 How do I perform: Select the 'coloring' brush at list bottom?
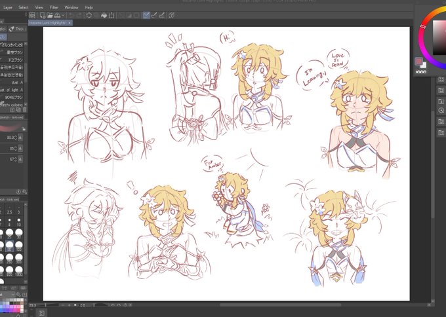[x=12, y=105]
